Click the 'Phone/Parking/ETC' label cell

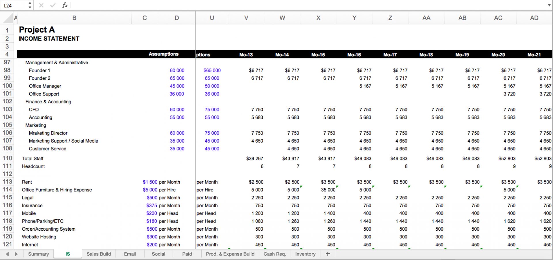point(43,221)
